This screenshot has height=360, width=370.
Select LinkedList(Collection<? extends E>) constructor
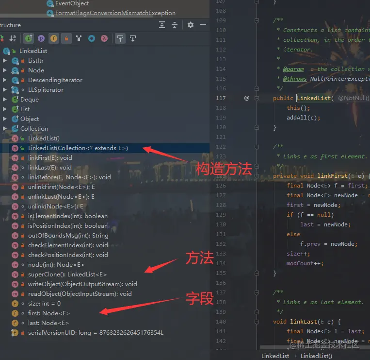pos(78,148)
